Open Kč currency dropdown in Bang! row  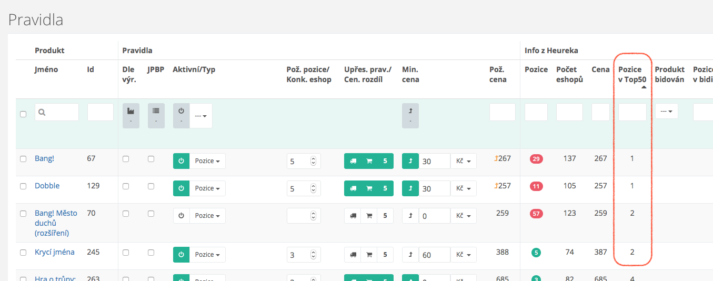point(463,161)
